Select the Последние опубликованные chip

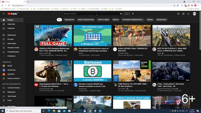133,19
